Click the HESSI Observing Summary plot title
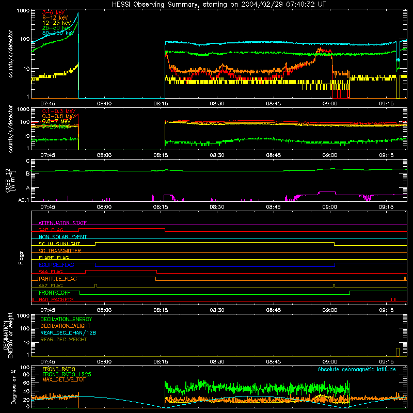Viewport: 413px width, 413px height. tap(218, 4)
